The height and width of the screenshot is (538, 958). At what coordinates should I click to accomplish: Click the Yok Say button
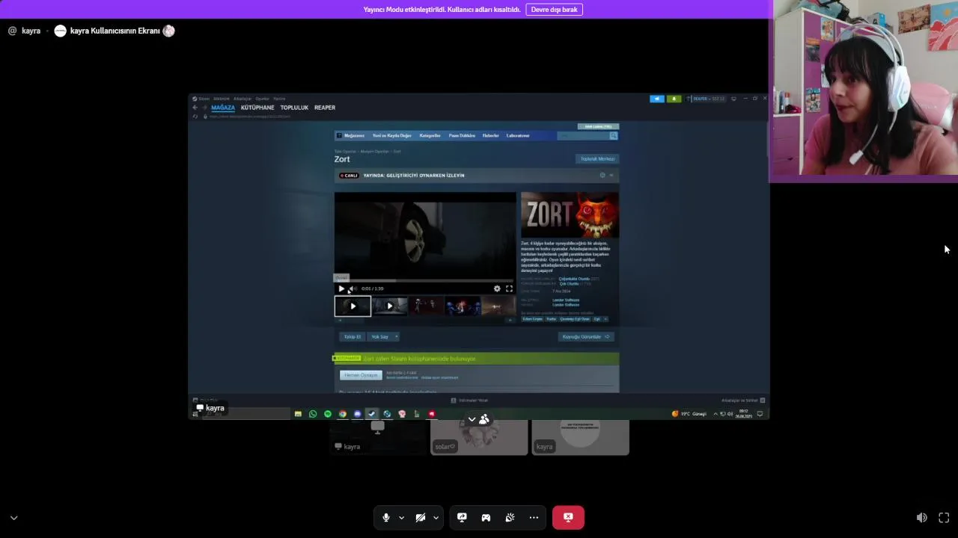[x=379, y=336]
